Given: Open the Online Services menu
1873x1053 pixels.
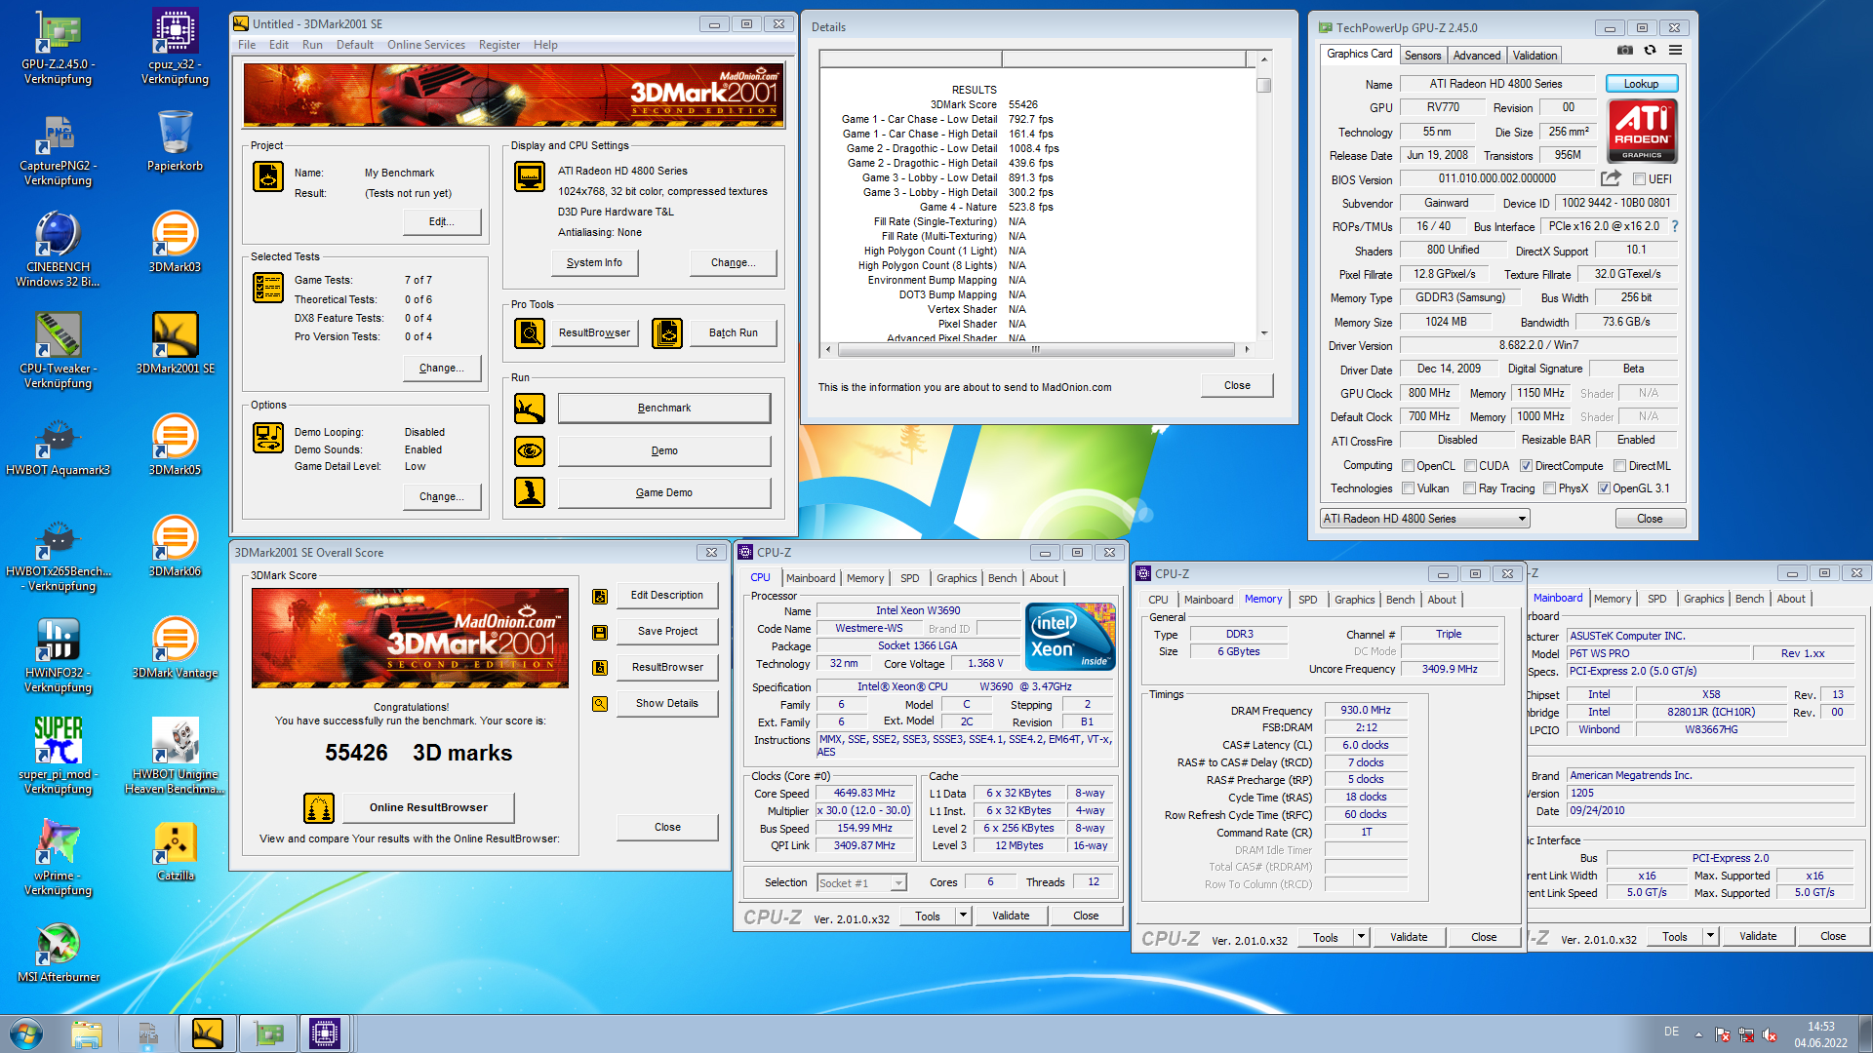Looking at the screenshot, I should (x=426, y=45).
